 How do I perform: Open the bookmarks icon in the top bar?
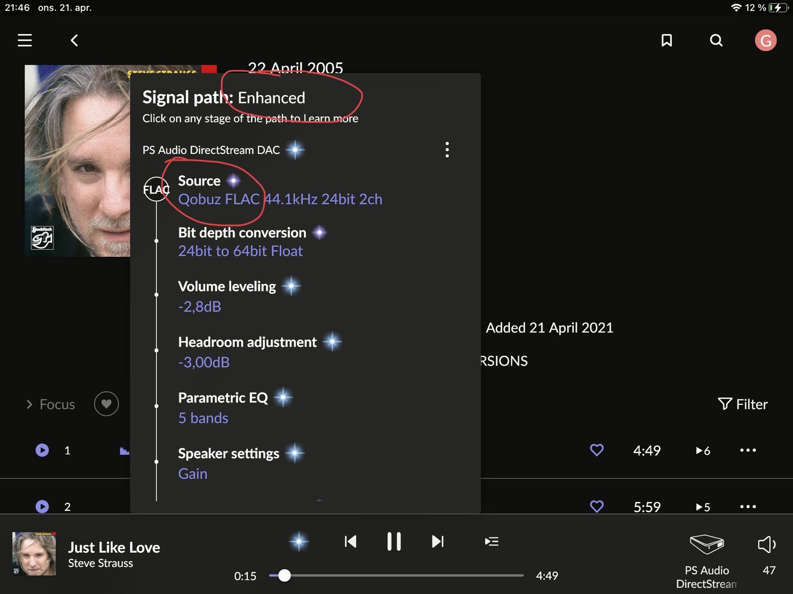(666, 40)
